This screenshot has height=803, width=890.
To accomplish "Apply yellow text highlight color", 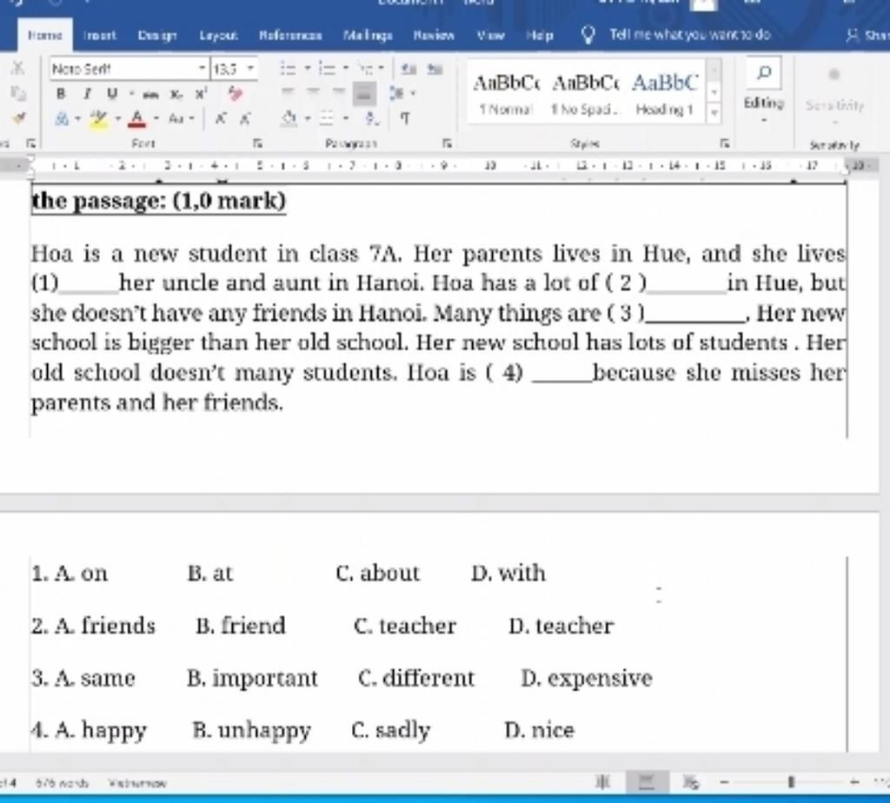I will point(99,119).
